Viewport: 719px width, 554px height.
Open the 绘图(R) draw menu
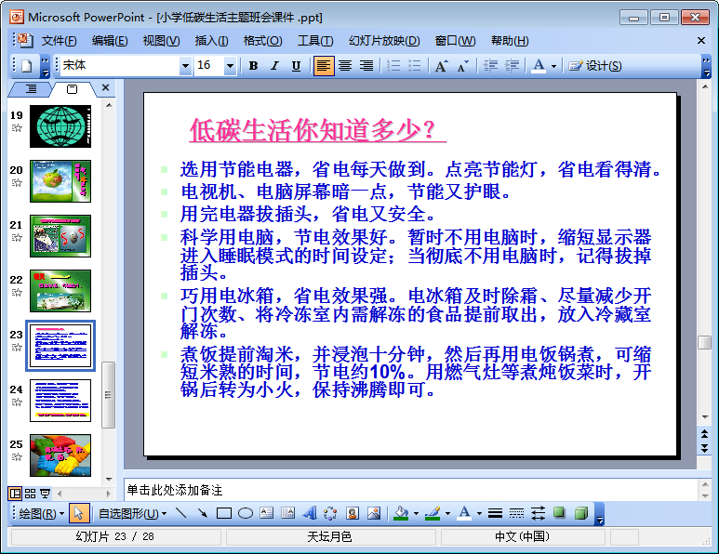click(41, 513)
